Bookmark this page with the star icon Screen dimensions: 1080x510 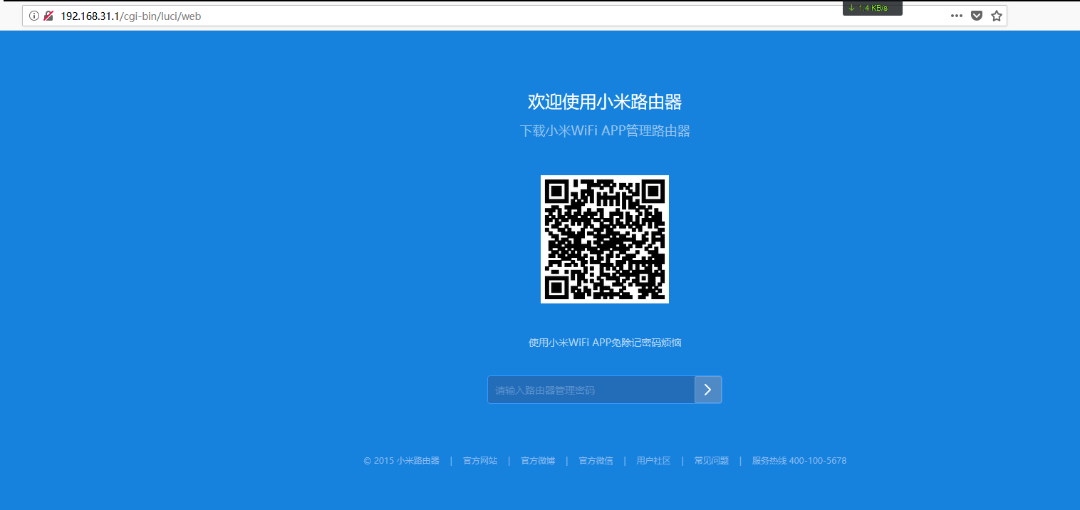click(997, 16)
